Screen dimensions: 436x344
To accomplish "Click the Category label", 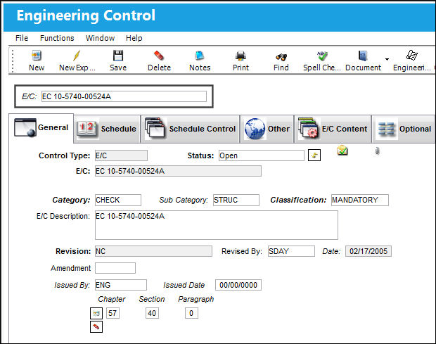I will [71, 200].
